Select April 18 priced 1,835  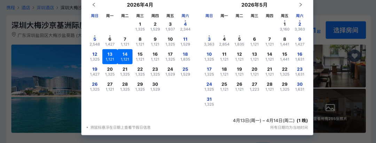[185, 56]
